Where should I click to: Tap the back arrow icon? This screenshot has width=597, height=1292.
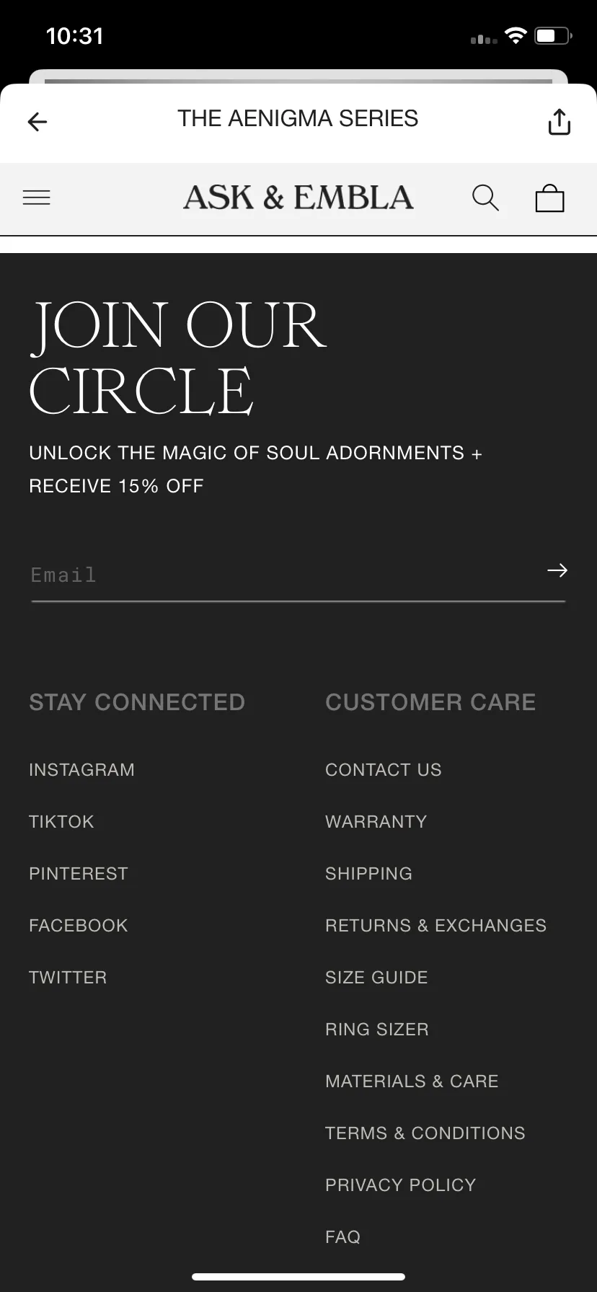pyautogui.click(x=37, y=122)
